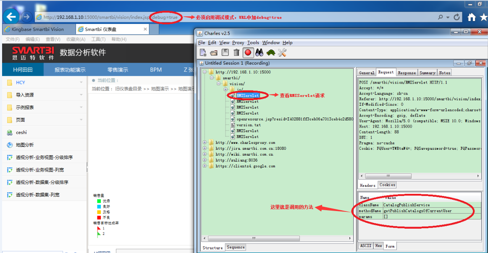Open the Tools menu in Charles
488x253 pixels.
pos(253,42)
